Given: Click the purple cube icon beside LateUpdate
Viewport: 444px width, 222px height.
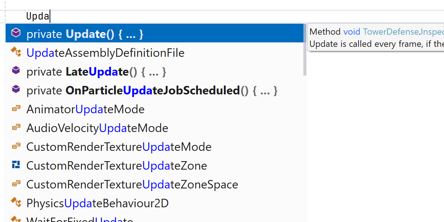Looking at the screenshot, I should click(x=16, y=71).
